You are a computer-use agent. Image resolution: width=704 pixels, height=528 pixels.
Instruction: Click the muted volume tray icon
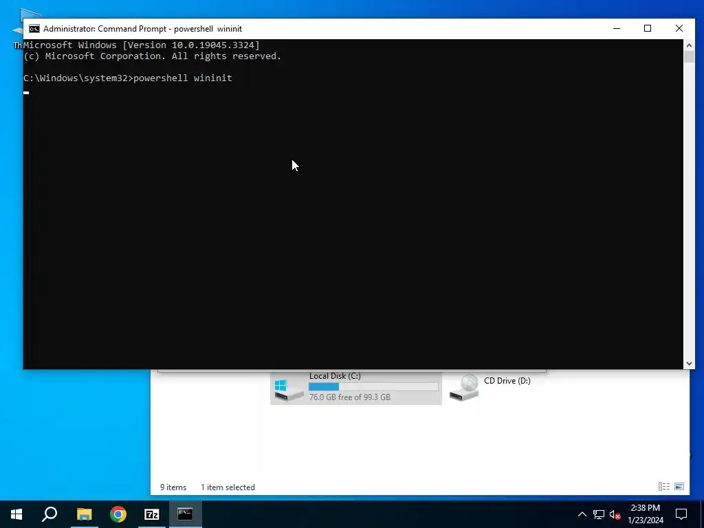click(615, 514)
